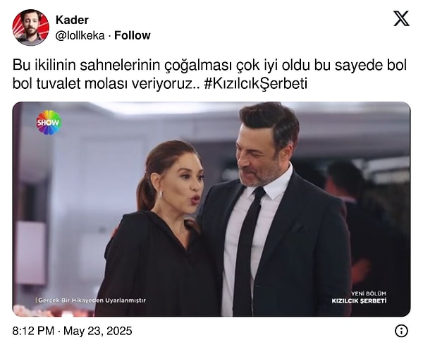Click the 8:12 PM timestamp
Viewport: 423px width, 352px height.
point(33,331)
